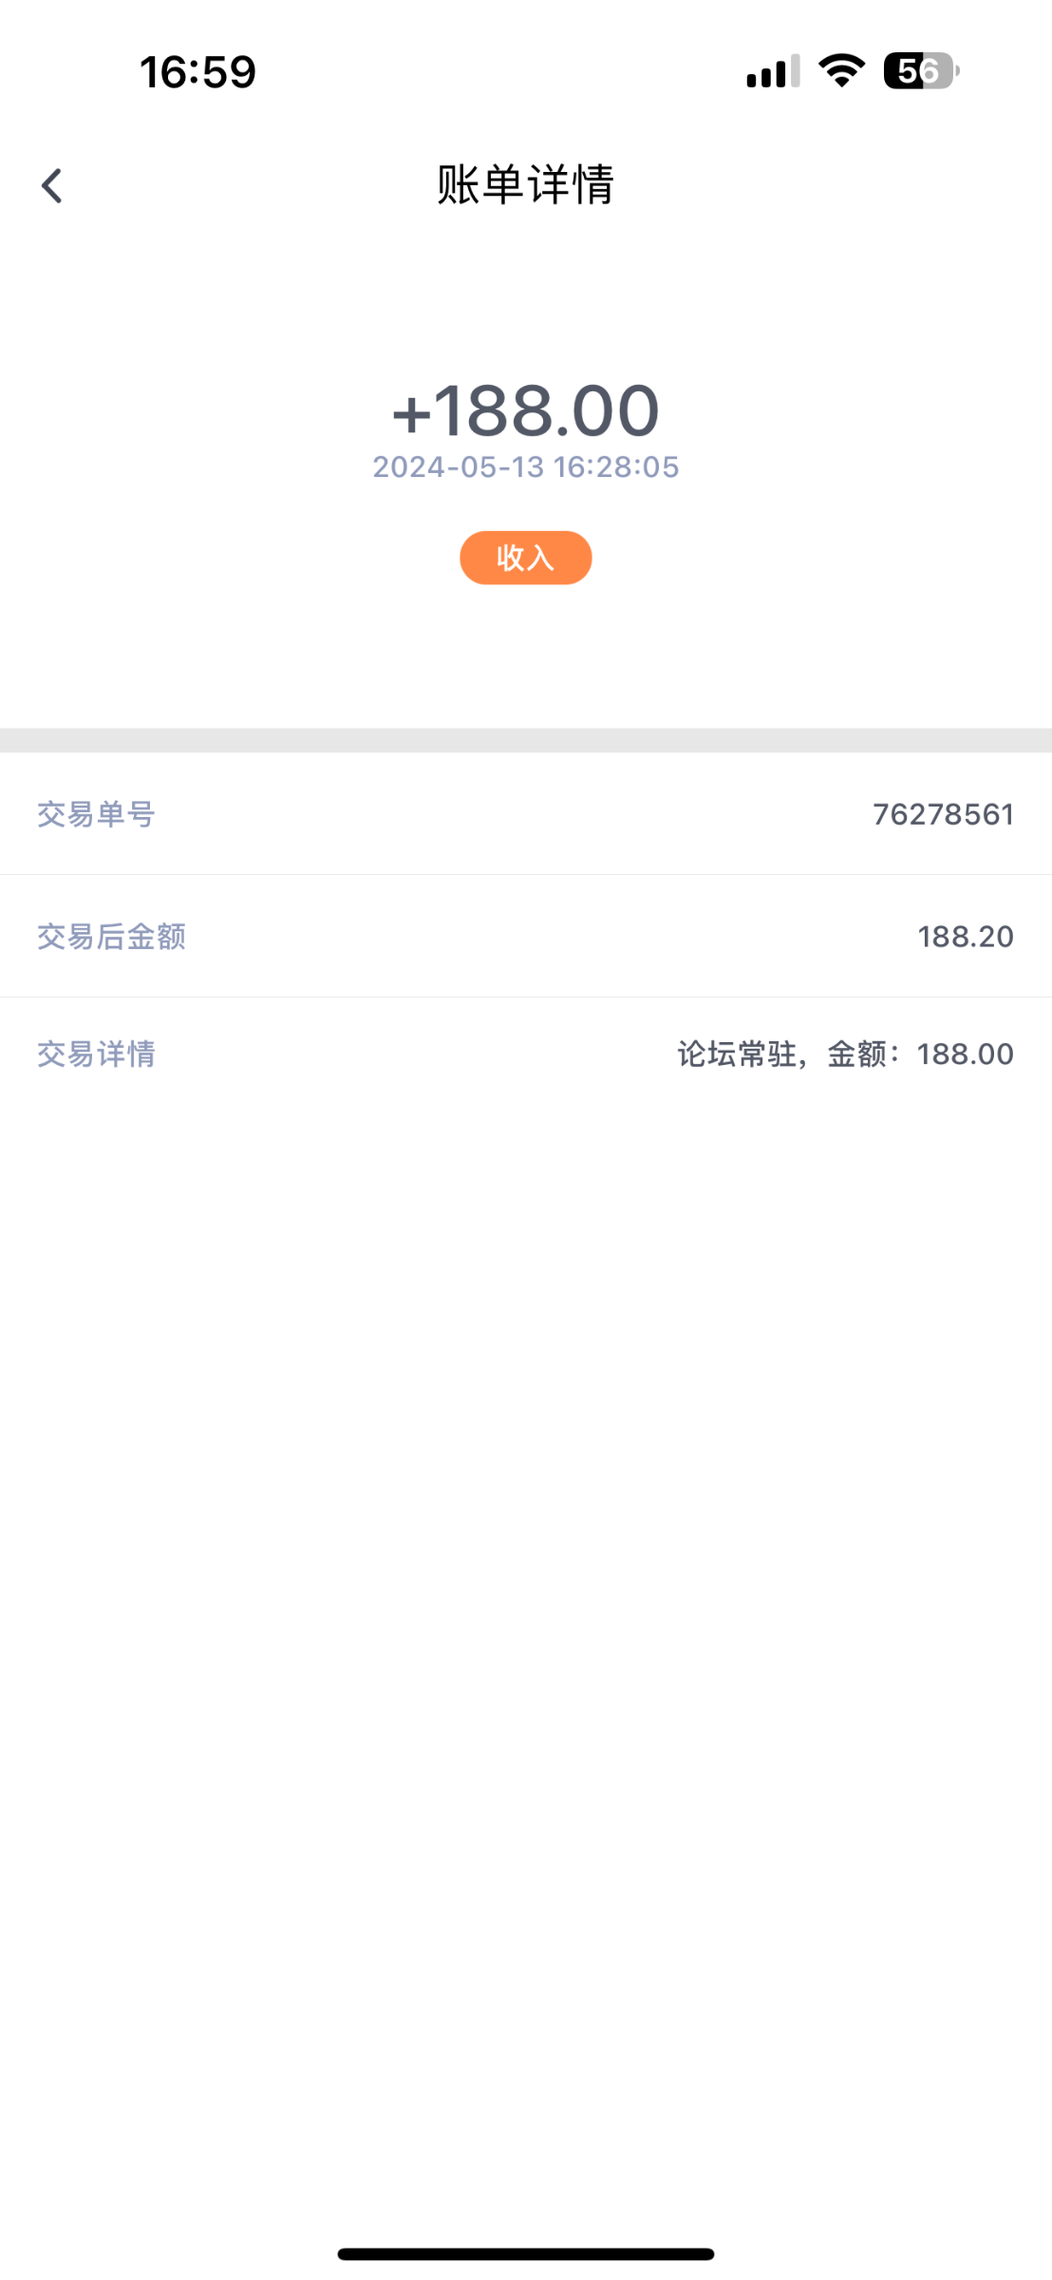Tap transaction number 76278561
Viewport: 1052px width, 2280px height.
click(943, 814)
